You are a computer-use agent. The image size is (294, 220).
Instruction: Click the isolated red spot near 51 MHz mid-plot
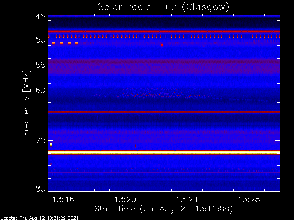(x=162, y=45)
